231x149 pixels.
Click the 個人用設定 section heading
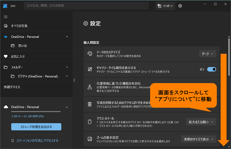coord(91,43)
